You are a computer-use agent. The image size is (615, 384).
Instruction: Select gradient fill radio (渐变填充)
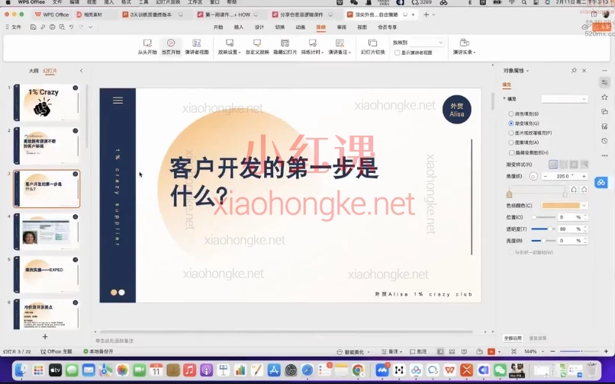click(510, 123)
